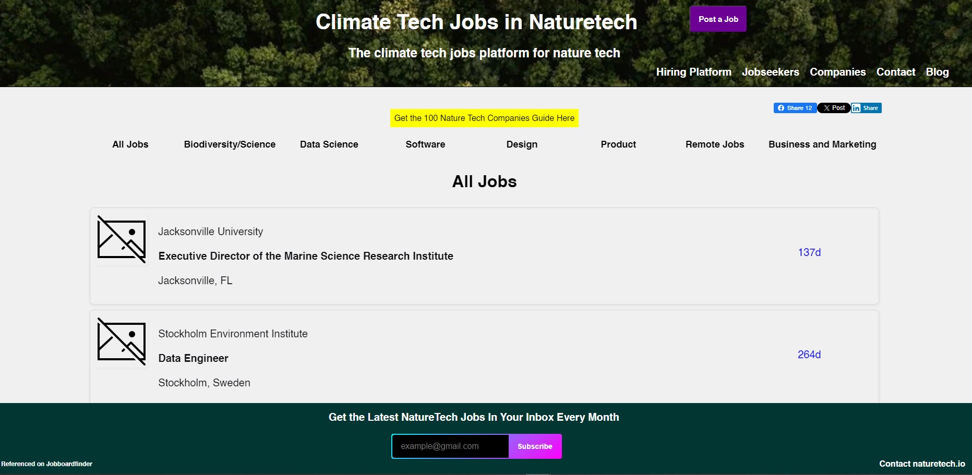Click the Jacksonville University placeholder logo image
The width and height of the screenshot is (972, 475).
pos(122,239)
